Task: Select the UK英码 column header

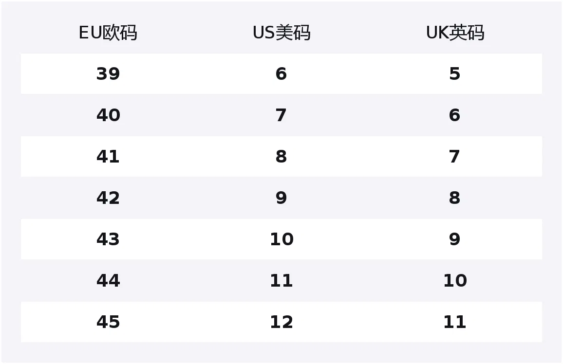Action: click(455, 33)
